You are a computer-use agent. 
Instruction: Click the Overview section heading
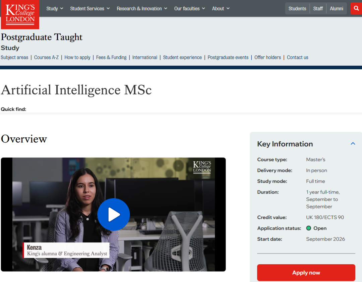(24, 139)
